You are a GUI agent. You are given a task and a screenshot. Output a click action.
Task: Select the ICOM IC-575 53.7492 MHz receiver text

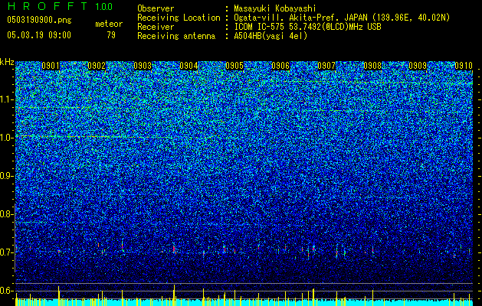coord(307,27)
